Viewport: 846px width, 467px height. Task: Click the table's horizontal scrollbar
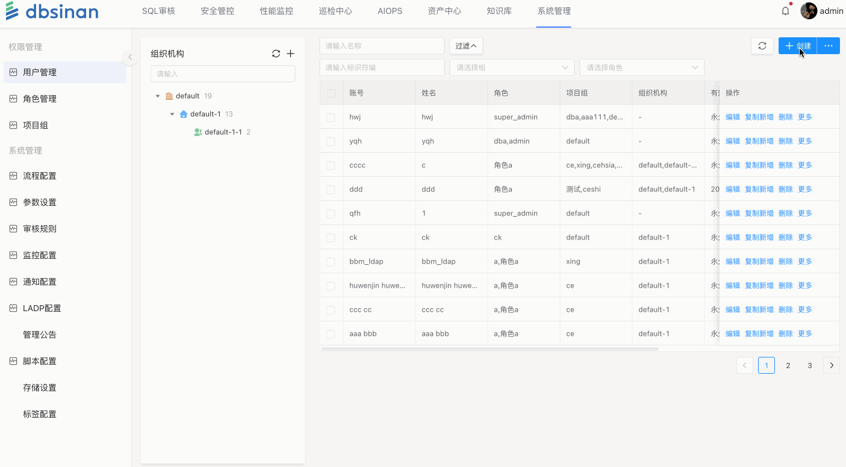[490, 349]
